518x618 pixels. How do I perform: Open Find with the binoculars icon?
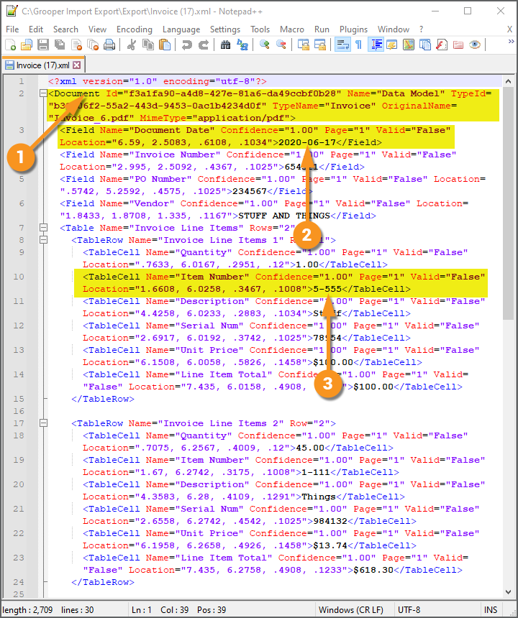coord(225,45)
